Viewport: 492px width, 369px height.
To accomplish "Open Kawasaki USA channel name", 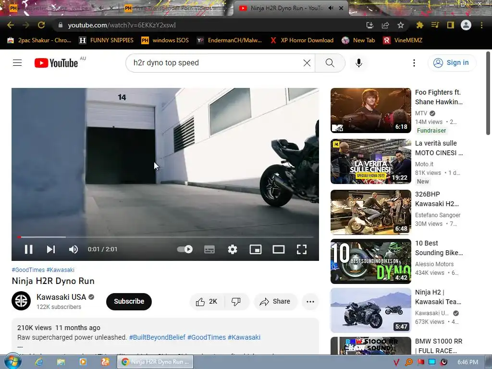I will (61, 297).
